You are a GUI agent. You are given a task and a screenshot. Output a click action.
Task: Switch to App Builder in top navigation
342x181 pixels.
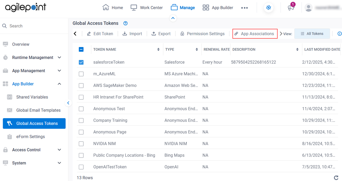coord(218,8)
